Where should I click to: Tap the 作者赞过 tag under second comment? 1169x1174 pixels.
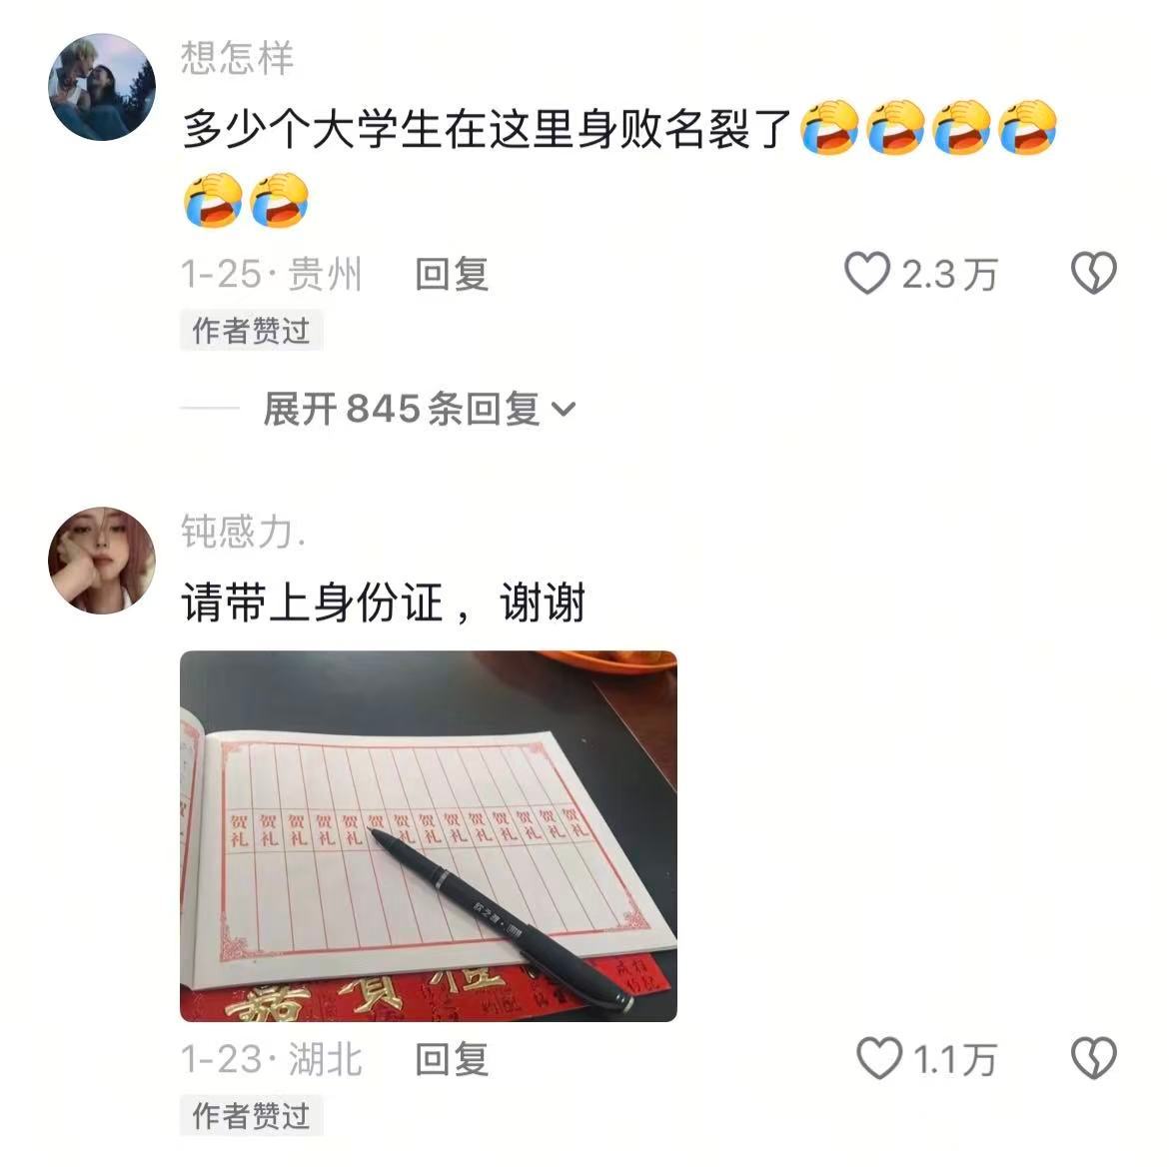pyautogui.click(x=251, y=1116)
